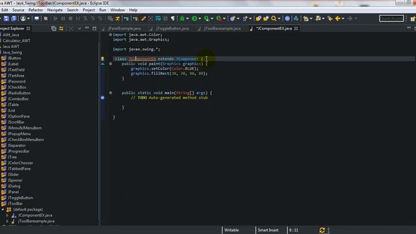
Task: Fold the paint method in editor
Action: [110, 64]
